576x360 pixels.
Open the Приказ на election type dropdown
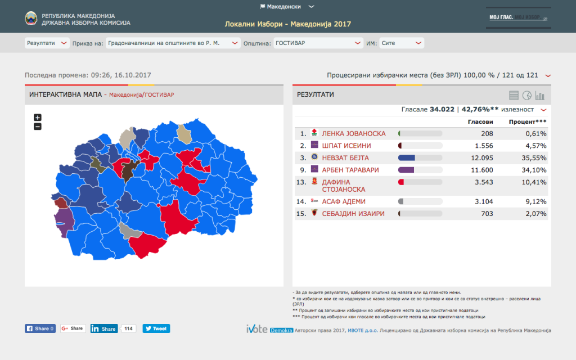173,43
